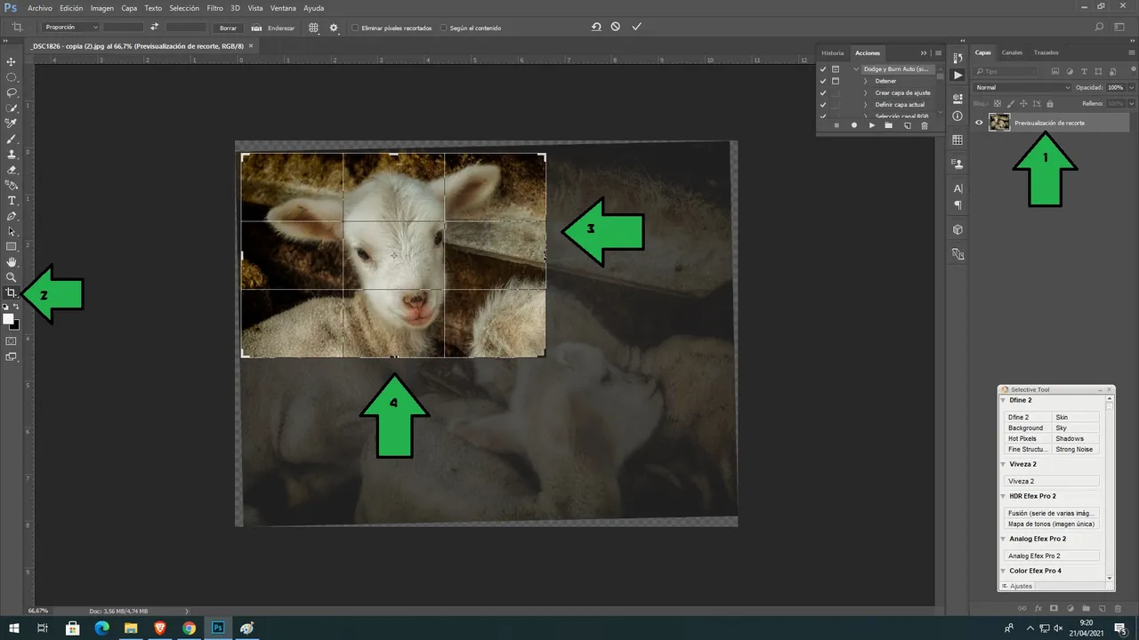Toggle dialog for Dodge y Burn Auto set
Screen dimensions: 1139x640
836,68
